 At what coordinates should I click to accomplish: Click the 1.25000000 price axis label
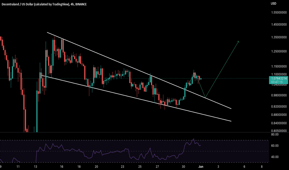coord(279,51)
